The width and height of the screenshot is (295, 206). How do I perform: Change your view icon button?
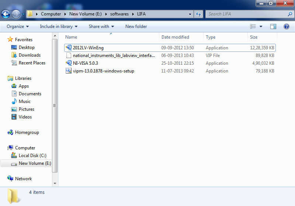[x=253, y=26]
